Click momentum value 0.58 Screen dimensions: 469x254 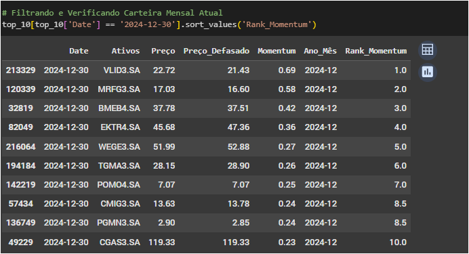point(287,89)
